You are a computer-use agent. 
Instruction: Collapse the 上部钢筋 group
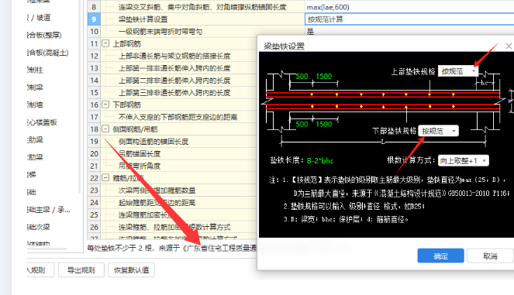[x=105, y=43]
